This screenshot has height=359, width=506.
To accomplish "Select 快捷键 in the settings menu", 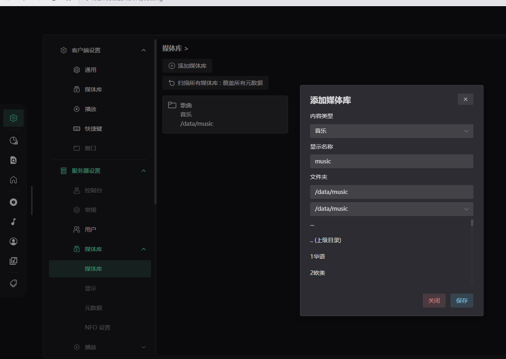I will tap(93, 129).
